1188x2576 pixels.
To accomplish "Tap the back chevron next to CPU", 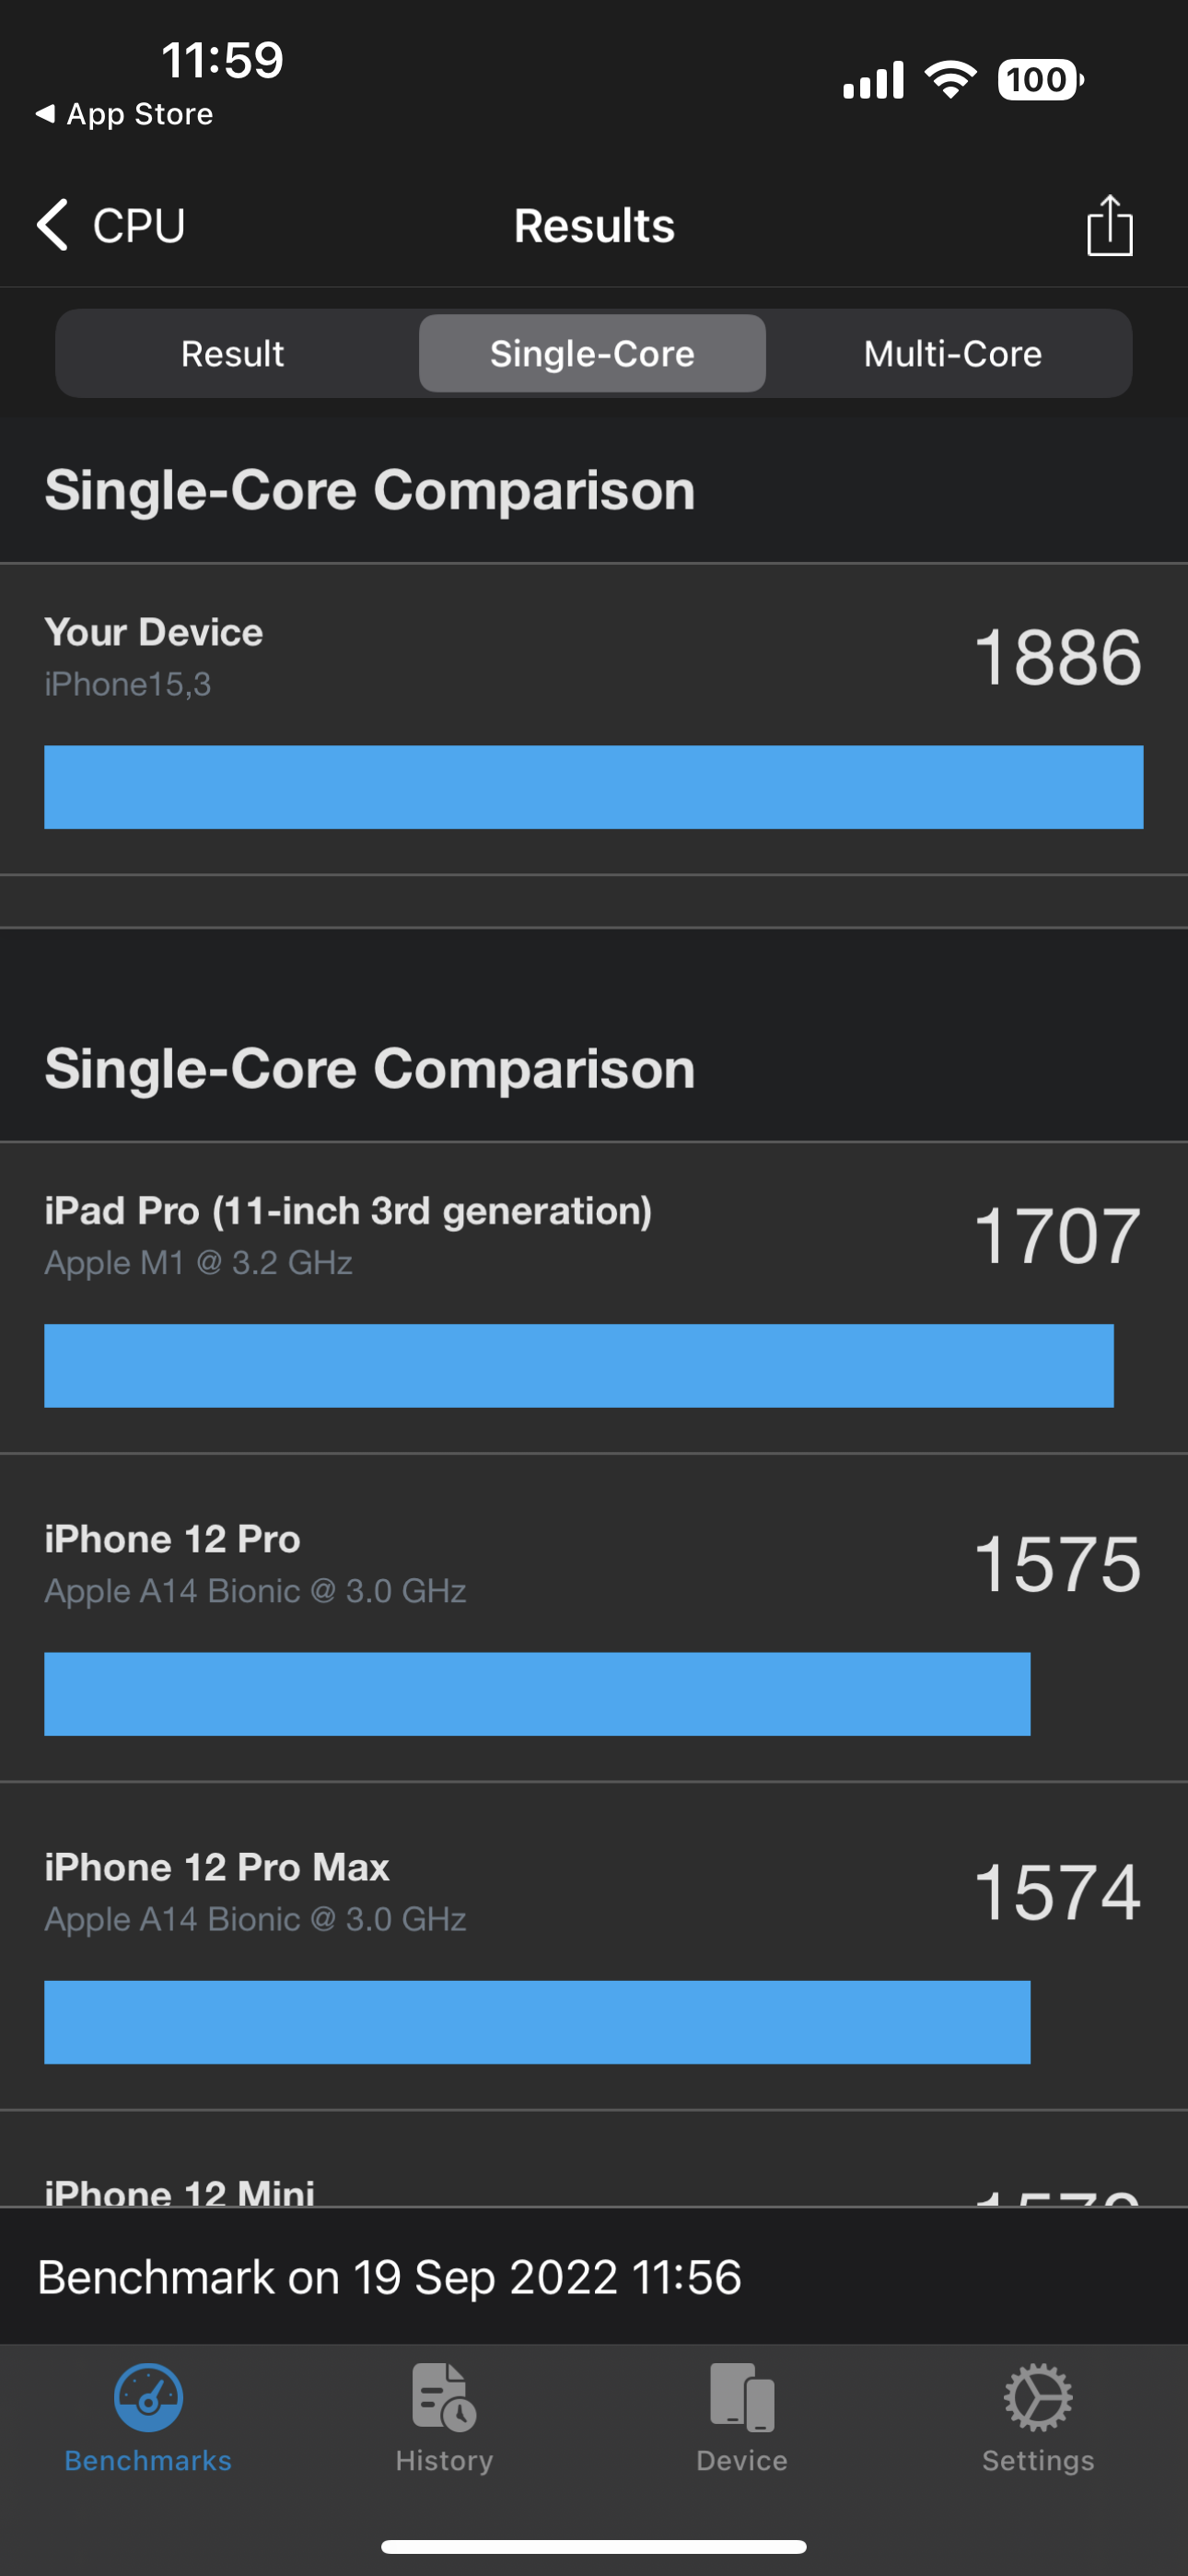I will [x=52, y=224].
